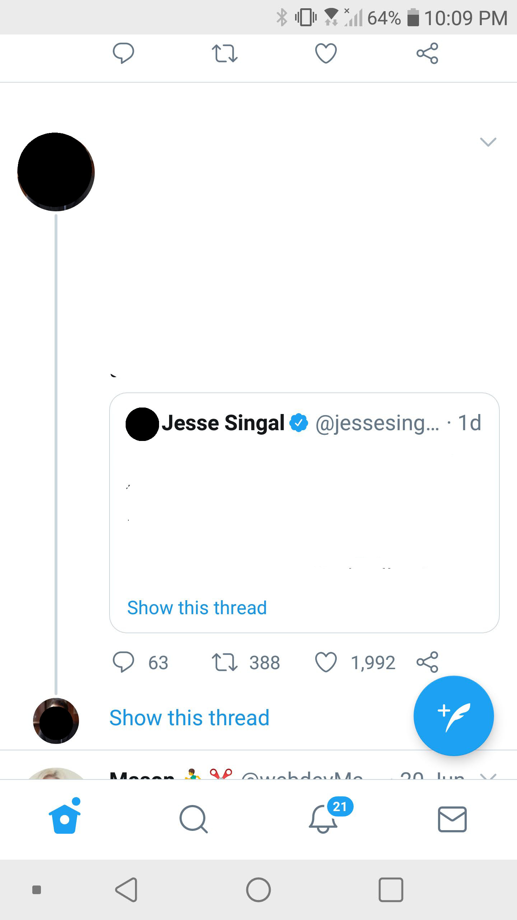
Task: Show this thread inside quoted tweet
Action: (197, 608)
